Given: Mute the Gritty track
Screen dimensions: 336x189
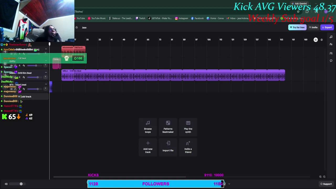Looking at the screenshot, I should (11, 66).
